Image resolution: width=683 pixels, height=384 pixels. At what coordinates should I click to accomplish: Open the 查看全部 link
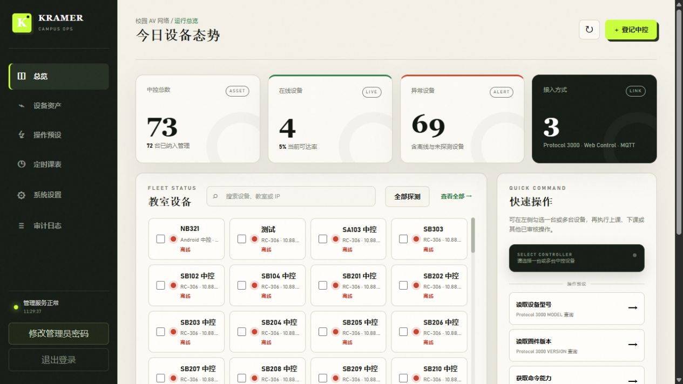[456, 196]
